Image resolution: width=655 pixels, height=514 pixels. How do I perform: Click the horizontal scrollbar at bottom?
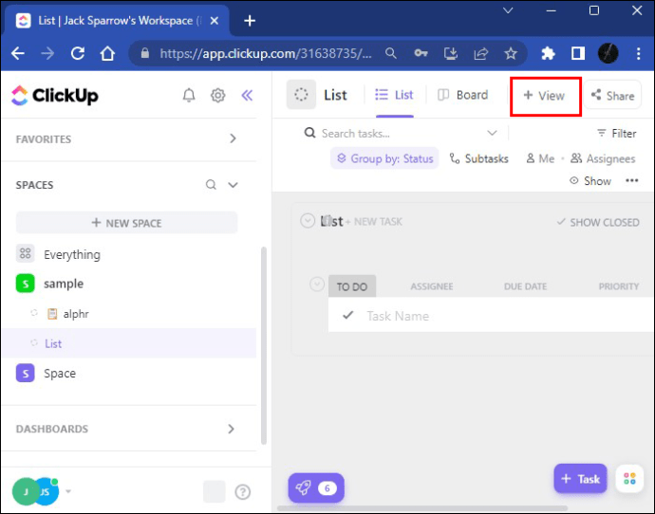pos(421,508)
